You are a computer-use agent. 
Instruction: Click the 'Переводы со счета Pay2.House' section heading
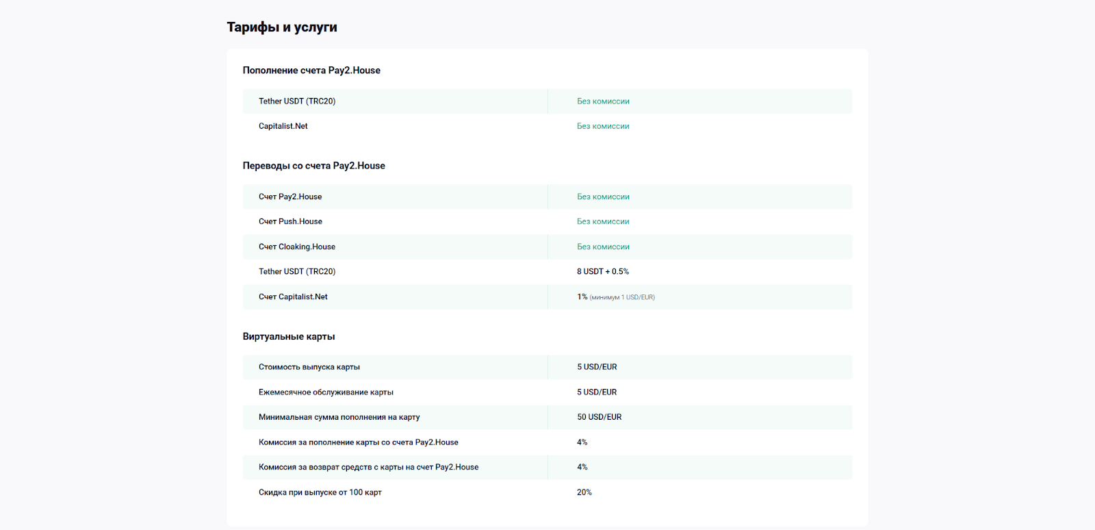click(314, 166)
